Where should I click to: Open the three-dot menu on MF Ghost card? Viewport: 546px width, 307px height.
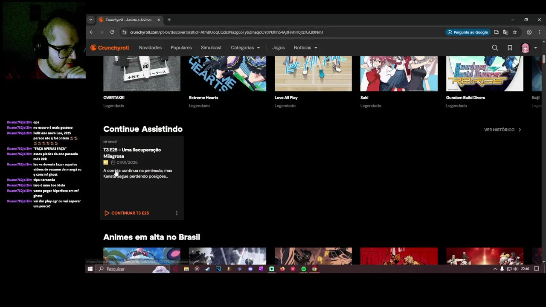[x=177, y=213]
